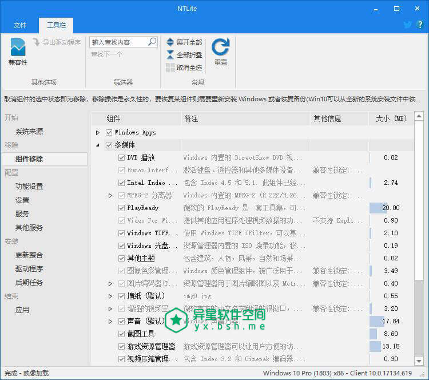
Task: Open the Twitter bird icon
Action: 407,25
